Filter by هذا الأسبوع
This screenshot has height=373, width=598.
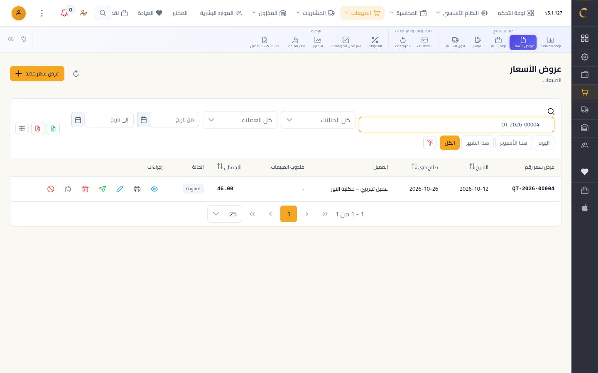tap(514, 143)
